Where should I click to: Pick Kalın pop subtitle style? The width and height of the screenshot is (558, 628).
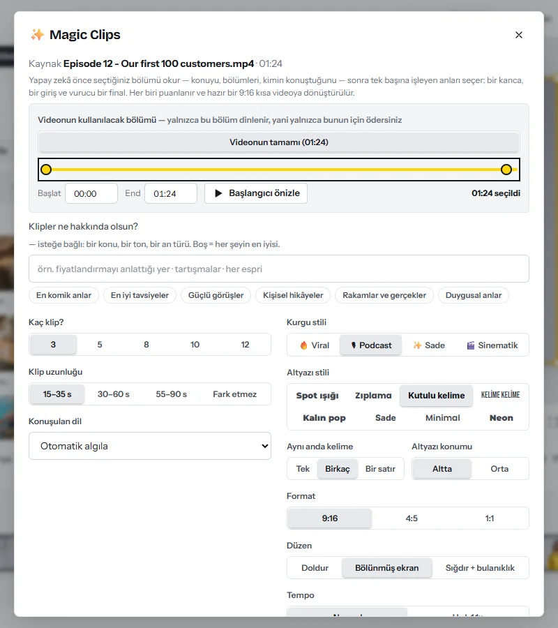tap(324, 418)
